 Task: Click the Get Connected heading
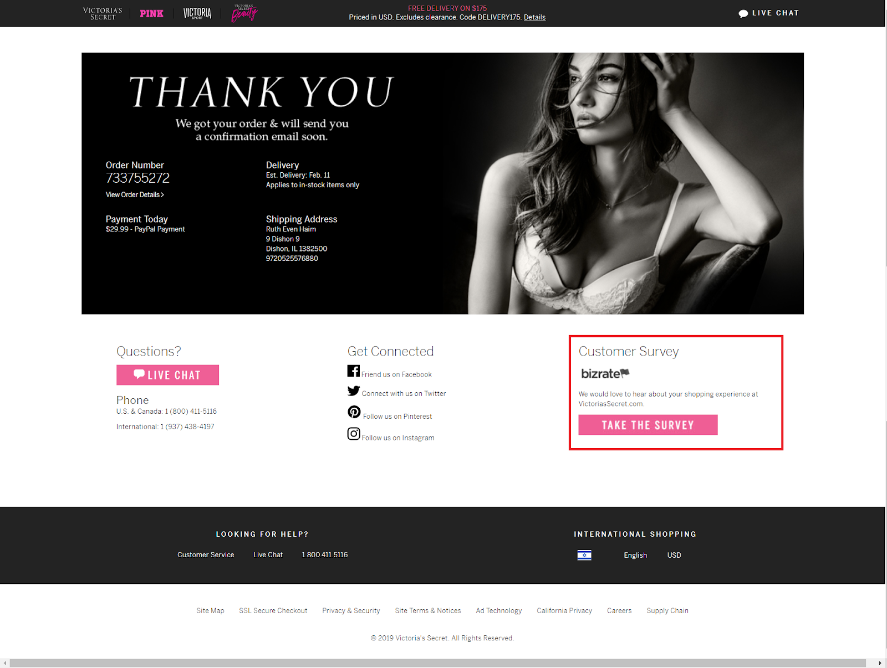(x=390, y=351)
